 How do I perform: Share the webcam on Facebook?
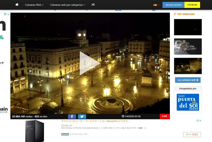pyautogui.click(x=72, y=116)
